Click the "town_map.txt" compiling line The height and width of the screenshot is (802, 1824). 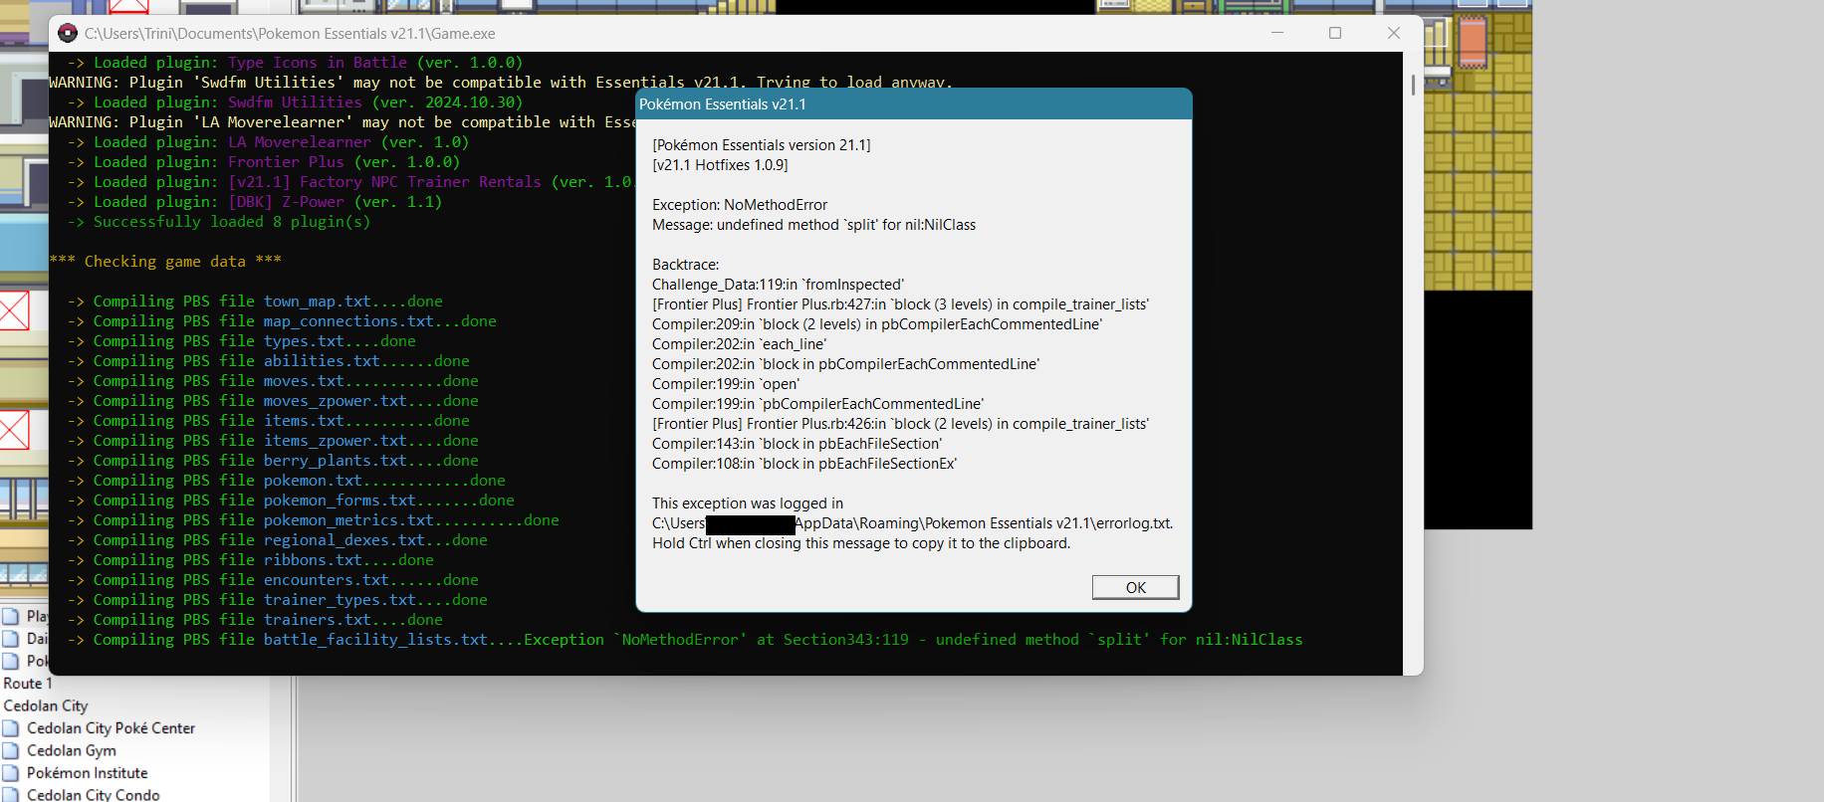(255, 301)
